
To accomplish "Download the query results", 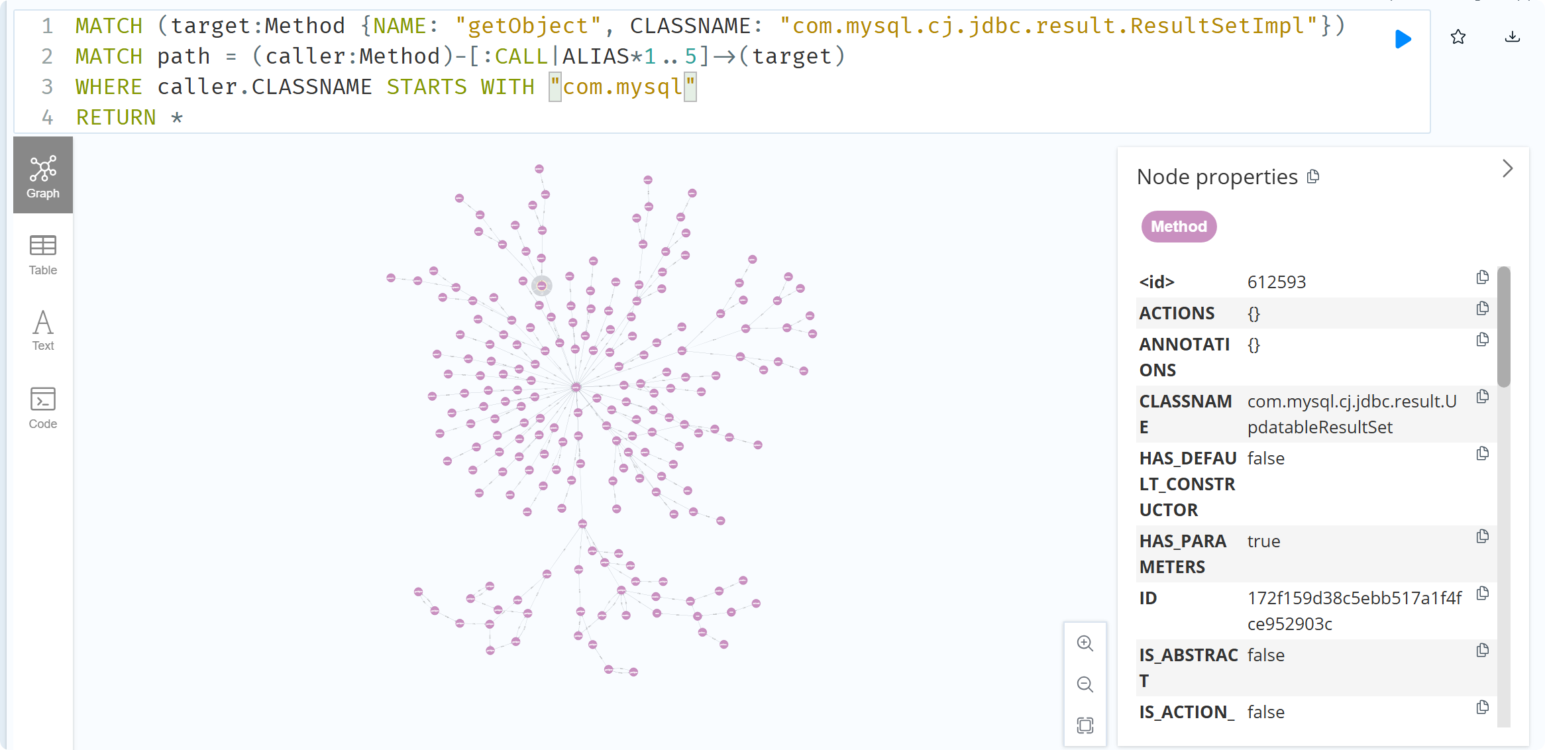I will tap(1512, 37).
